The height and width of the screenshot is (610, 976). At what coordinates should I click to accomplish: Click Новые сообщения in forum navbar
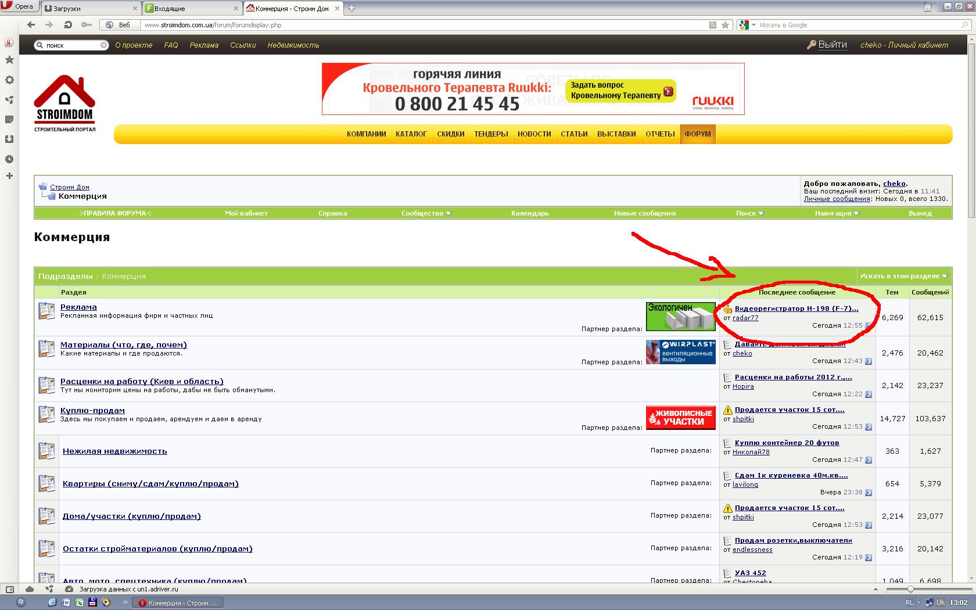tap(645, 213)
